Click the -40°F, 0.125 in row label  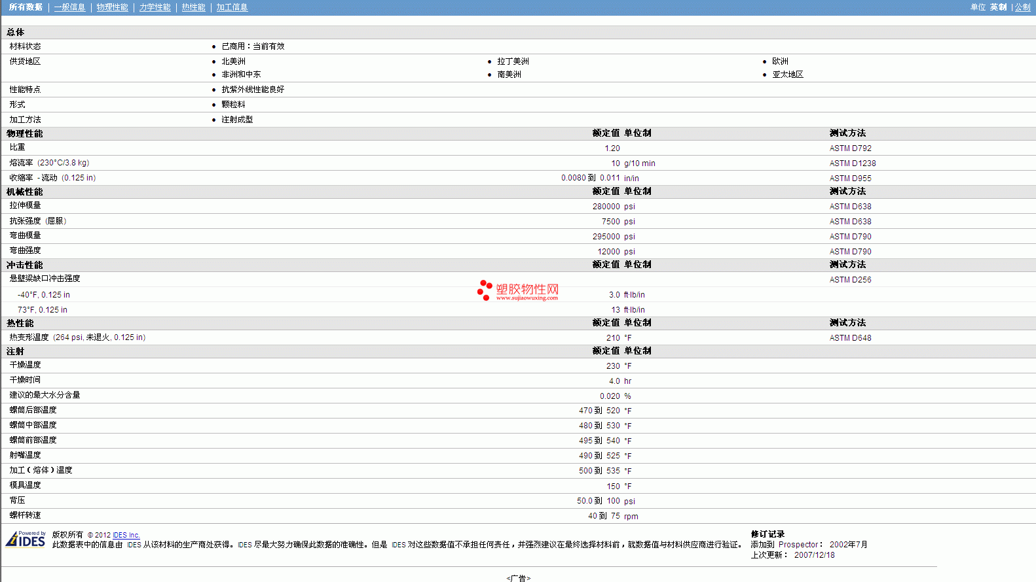click(44, 295)
